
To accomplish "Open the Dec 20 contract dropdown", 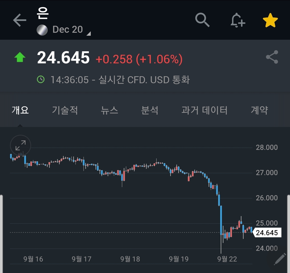I will coord(68,30).
